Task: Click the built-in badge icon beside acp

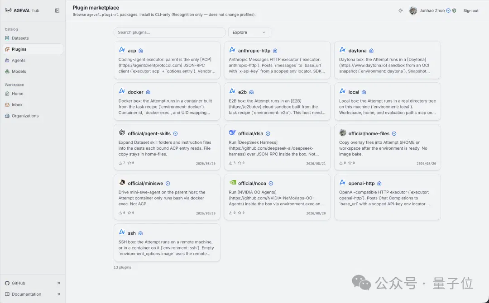Action: click(141, 51)
